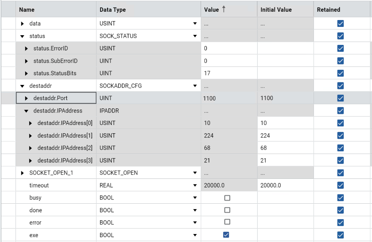Expand the SOCKET_OPEN_1 row
Image resolution: width=372 pixels, height=242 pixels.
click(x=22, y=173)
